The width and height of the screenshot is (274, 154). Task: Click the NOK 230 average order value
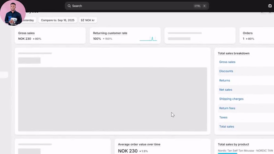click(128, 151)
